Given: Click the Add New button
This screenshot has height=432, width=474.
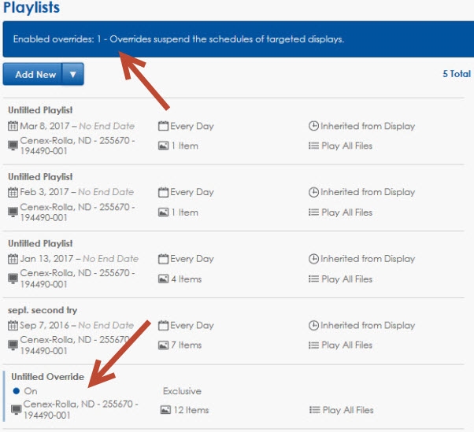Looking at the screenshot, I should (35, 75).
